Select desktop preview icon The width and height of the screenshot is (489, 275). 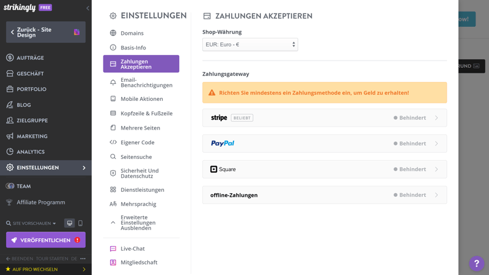(70, 223)
